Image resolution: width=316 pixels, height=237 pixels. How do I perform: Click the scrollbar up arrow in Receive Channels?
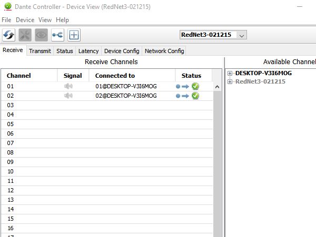click(217, 87)
